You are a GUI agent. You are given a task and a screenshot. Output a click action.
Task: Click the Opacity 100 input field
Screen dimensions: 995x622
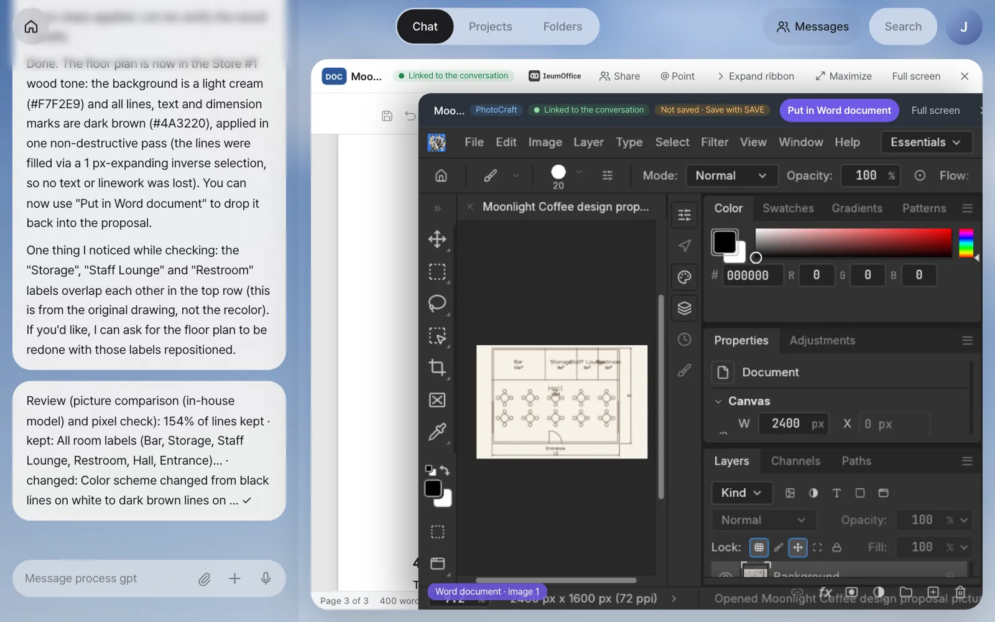(x=866, y=175)
